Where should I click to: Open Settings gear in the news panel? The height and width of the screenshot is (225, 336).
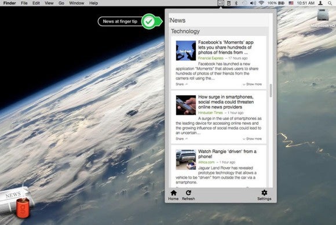click(x=264, y=195)
